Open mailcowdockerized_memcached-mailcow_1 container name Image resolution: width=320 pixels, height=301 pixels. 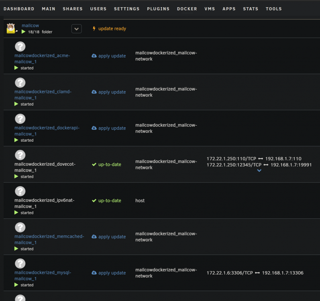click(x=49, y=240)
